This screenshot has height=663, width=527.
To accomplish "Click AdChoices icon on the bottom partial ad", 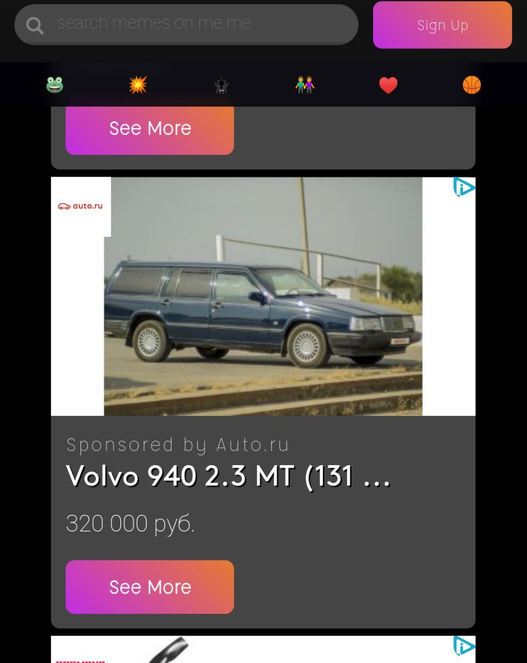I will (x=464, y=646).
